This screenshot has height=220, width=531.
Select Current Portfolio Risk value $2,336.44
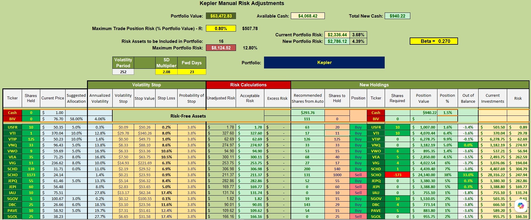337,35
